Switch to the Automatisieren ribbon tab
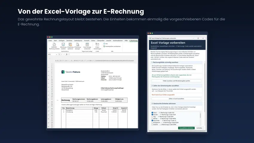The height and width of the screenshot is (143, 254). [x=118, y=41]
